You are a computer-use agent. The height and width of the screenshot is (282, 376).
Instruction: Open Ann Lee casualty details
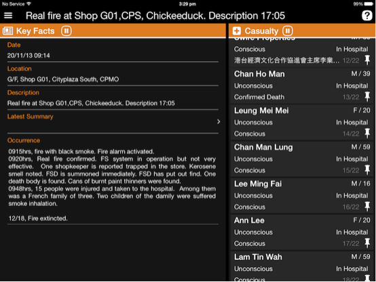click(x=302, y=232)
